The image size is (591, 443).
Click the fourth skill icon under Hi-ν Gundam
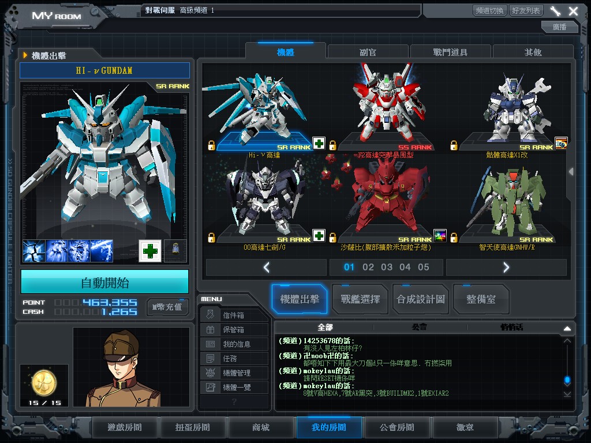(x=102, y=251)
